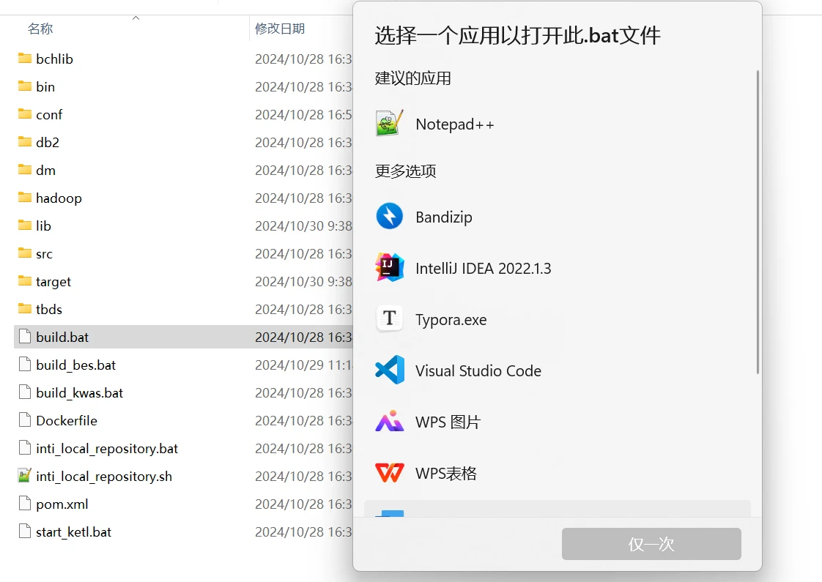
Task: Click the target folder modified date
Action: (303, 281)
